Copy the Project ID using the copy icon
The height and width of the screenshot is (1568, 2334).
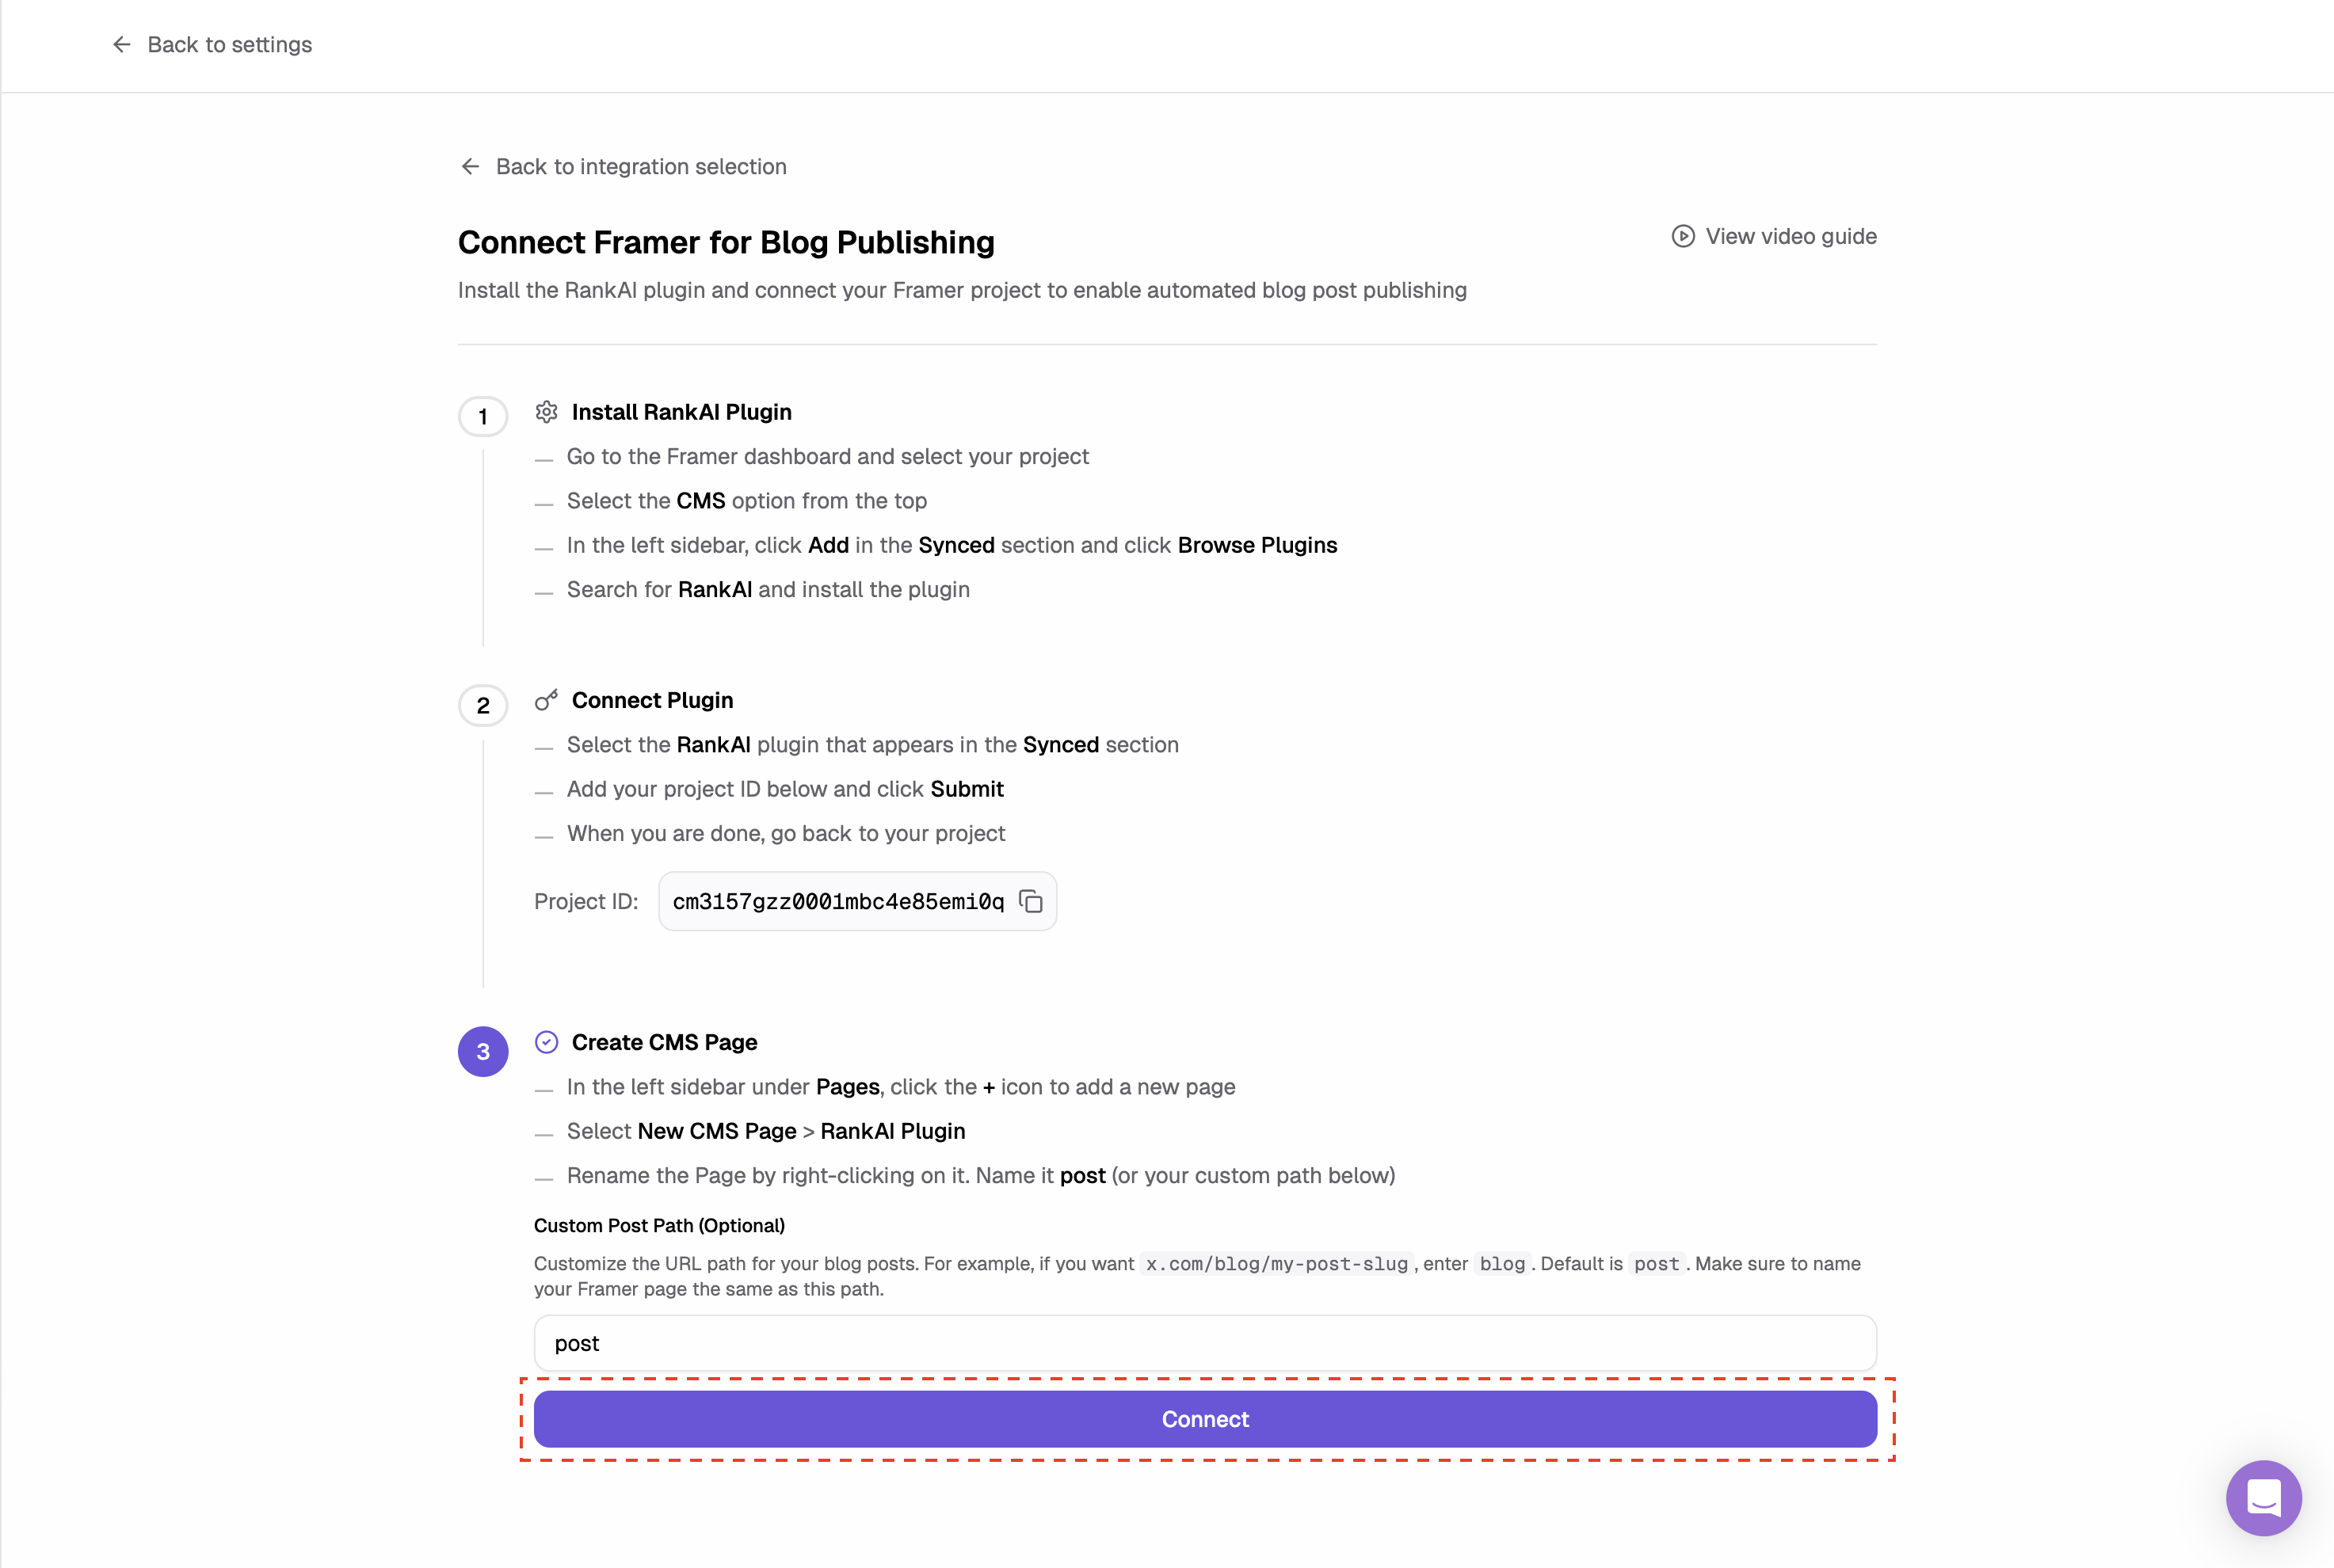coord(1032,901)
